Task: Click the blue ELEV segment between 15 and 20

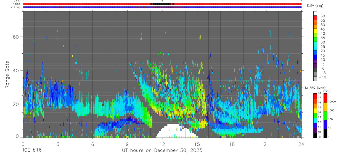Action: [x=315, y=53]
